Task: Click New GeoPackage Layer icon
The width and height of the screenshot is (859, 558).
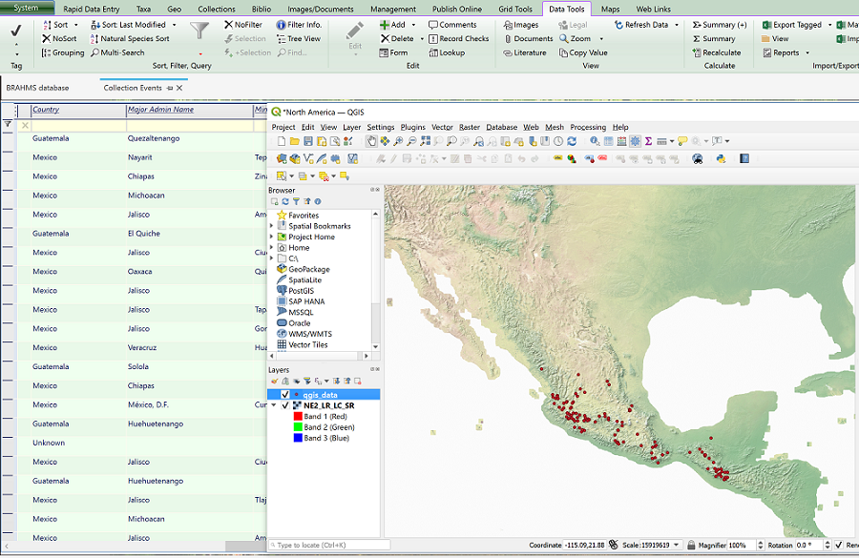Action: pyautogui.click(x=295, y=158)
